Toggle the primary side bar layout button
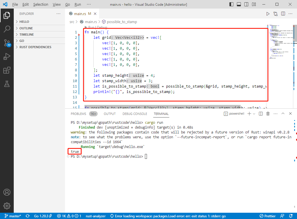The image size is (297, 219). click(x=231, y=4)
